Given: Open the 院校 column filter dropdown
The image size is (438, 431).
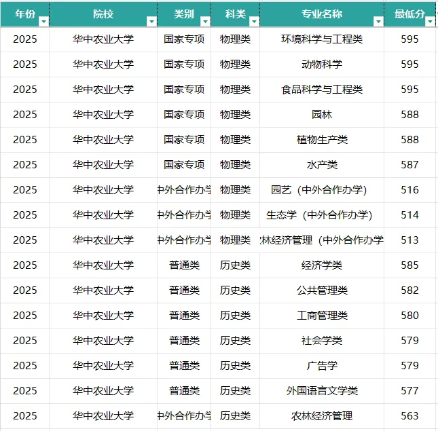Looking at the screenshot, I should click(151, 21).
